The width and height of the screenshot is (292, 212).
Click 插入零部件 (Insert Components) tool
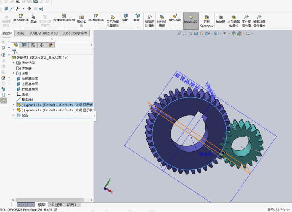point(21,19)
